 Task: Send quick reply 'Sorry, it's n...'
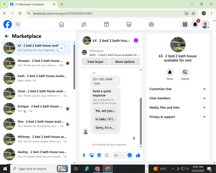(105, 128)
